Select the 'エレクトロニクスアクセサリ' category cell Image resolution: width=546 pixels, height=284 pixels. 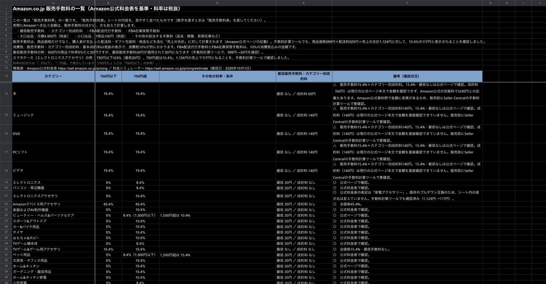pos(53,196)
